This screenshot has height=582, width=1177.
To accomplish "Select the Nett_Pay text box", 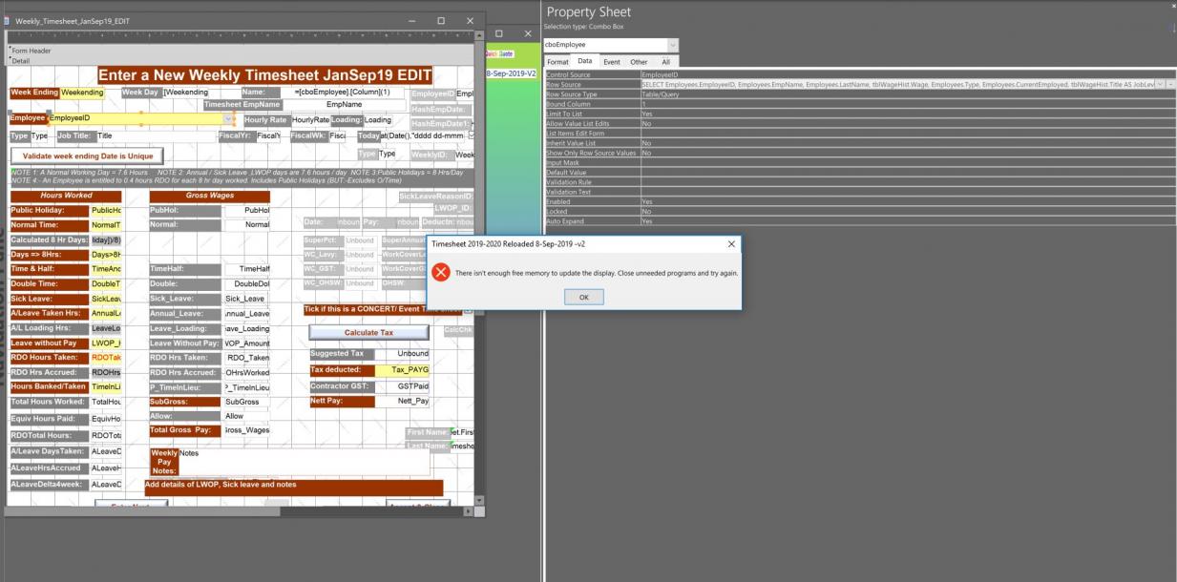I will (402, 402).
